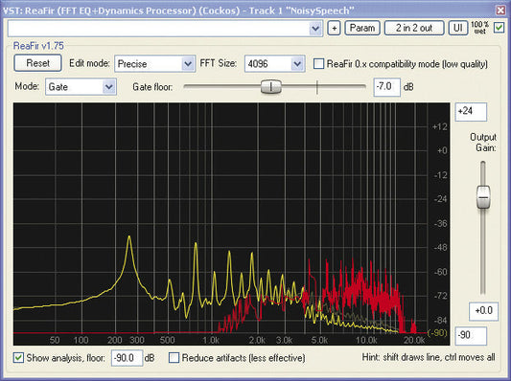Click the plus preset button
Screen dimensions: 511x381
coord(334,29)
